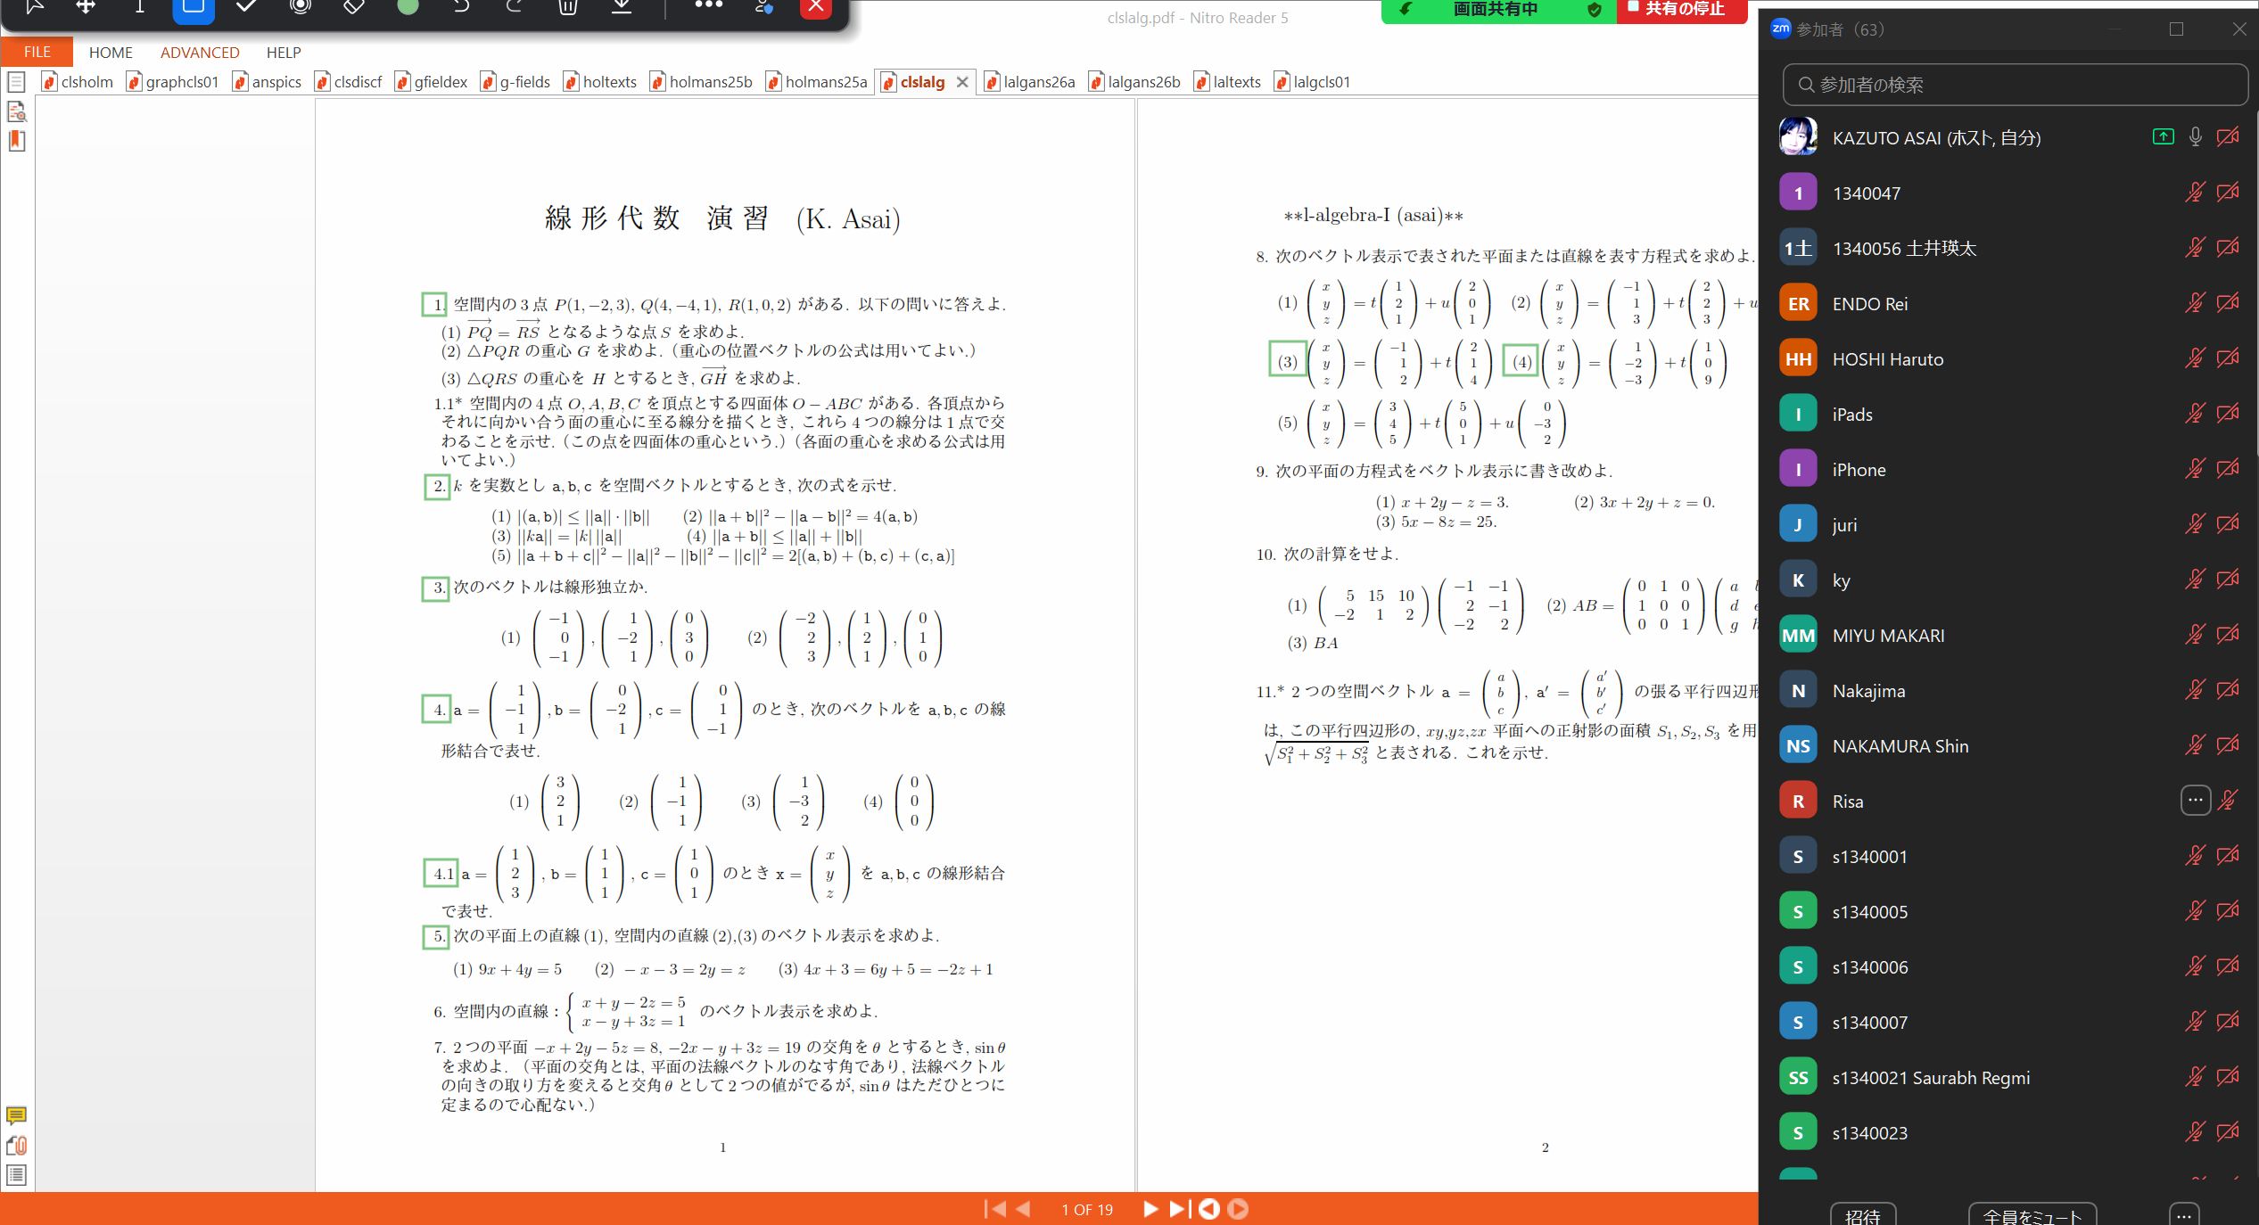This screenshot has height=1225, width=2259.
Task: Switch to the clsholm document tab
Action: pos(78,82)
